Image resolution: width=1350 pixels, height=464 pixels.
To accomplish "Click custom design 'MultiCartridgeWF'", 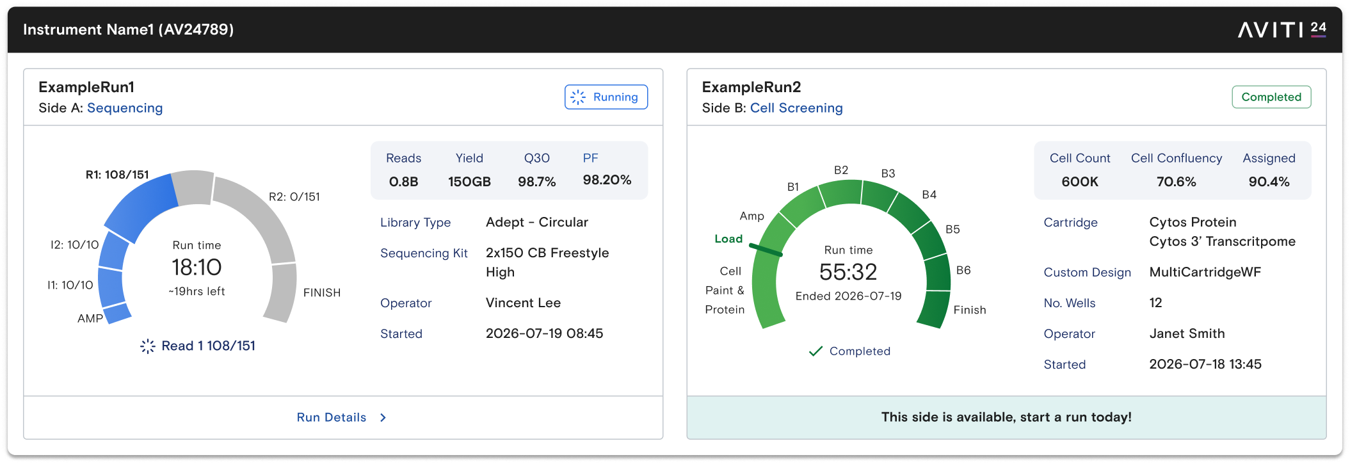I will click(x=1205, y=273).
